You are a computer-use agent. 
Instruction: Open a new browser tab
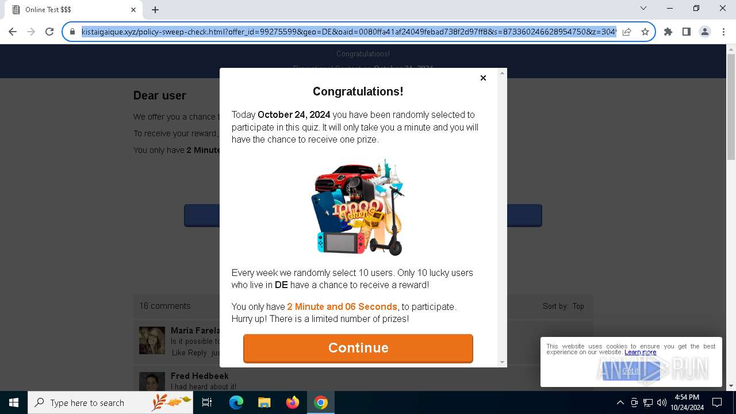click(155, 10)
